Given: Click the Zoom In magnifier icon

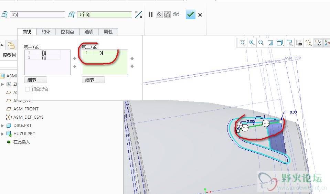Looking at the screenshot, I should pyautogui.click(x=252, y=43).
